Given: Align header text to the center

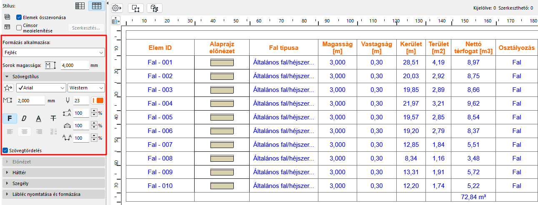Looking at the screenshot, I should point(24,131).
